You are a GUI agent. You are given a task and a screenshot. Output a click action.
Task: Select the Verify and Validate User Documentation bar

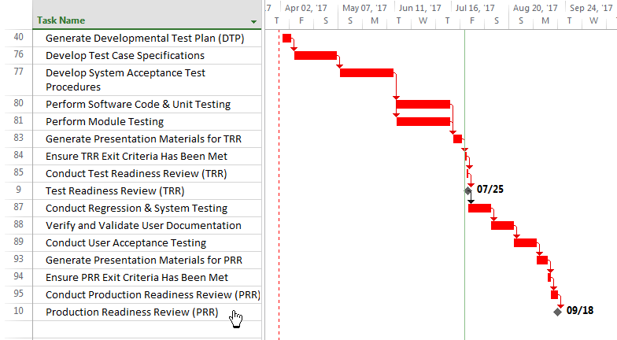[502, 225]
